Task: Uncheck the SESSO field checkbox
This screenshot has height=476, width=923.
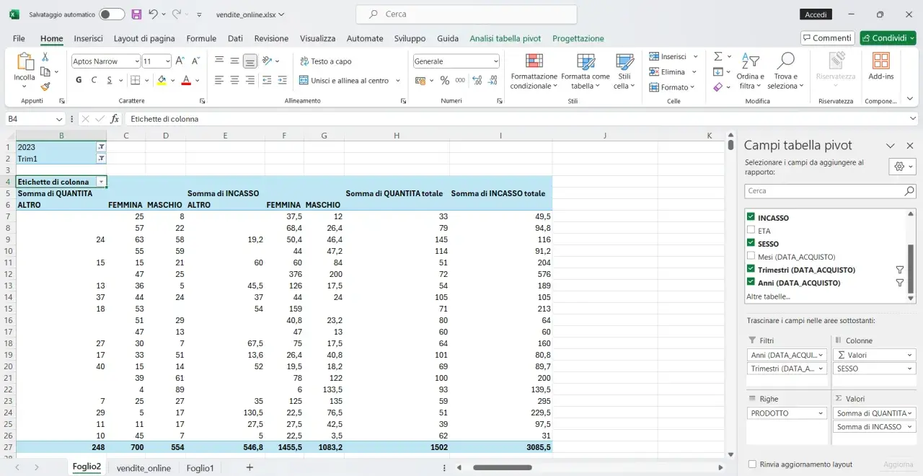Action: tap(751, 243)
